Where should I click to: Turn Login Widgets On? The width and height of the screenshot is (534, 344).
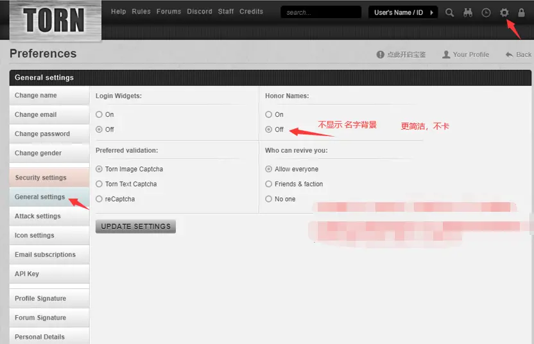click(x=99, y=114)
